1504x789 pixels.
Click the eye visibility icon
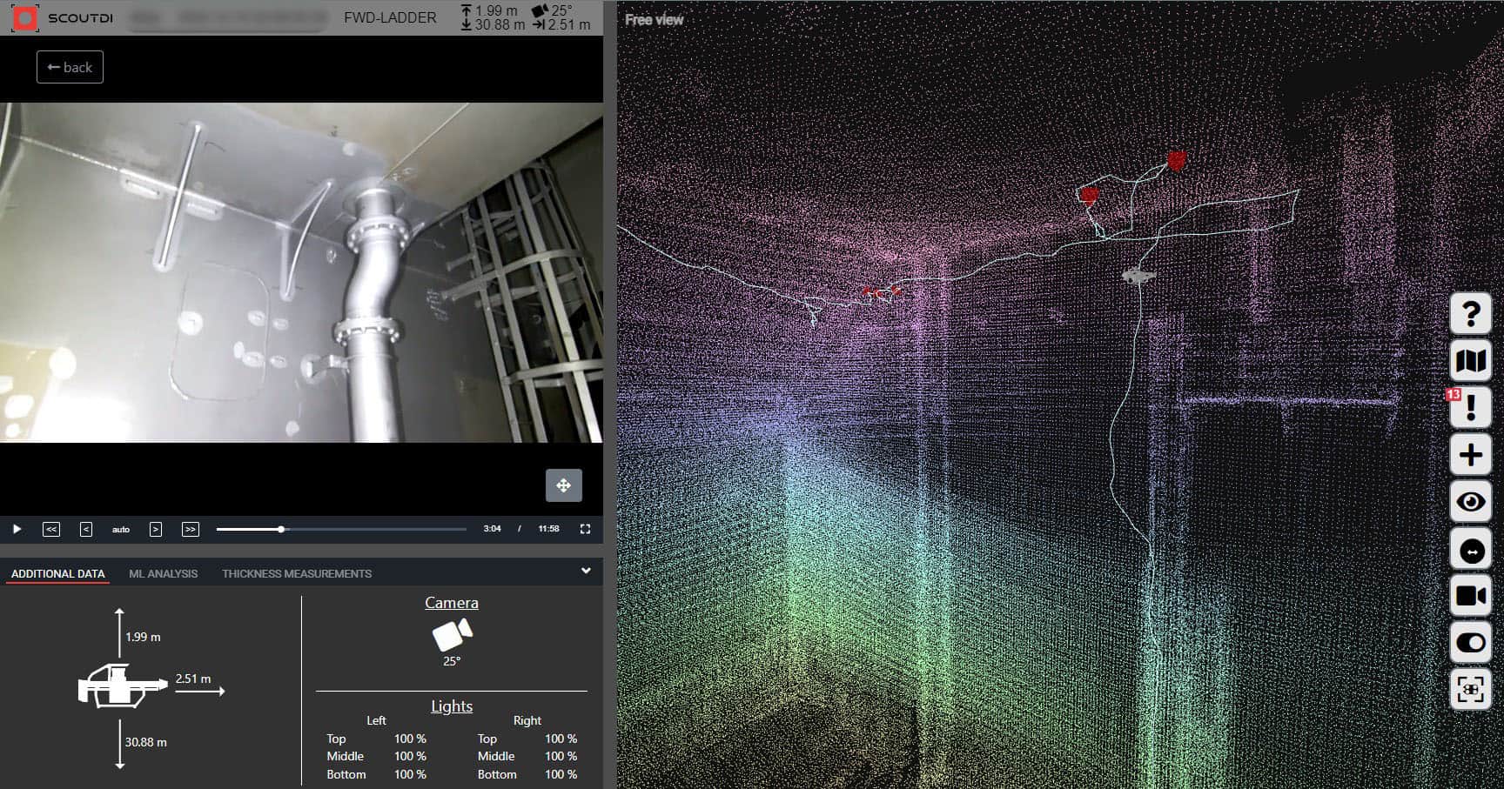click(1471, 502)
